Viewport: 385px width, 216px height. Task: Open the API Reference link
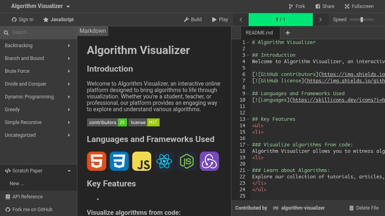pos(38,197)
